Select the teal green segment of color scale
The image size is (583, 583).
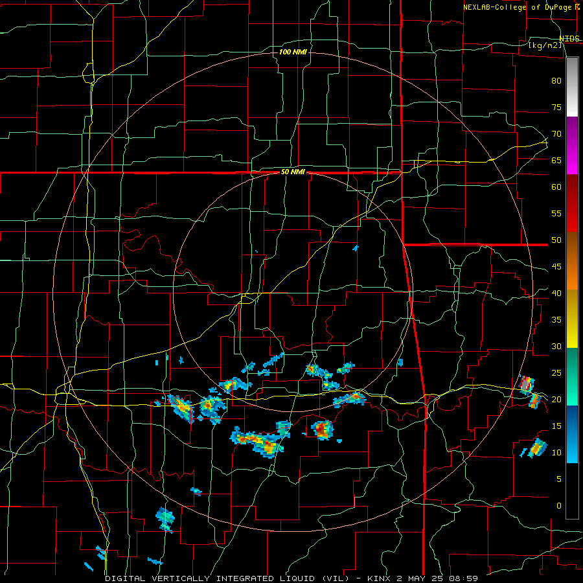(572, 376)
